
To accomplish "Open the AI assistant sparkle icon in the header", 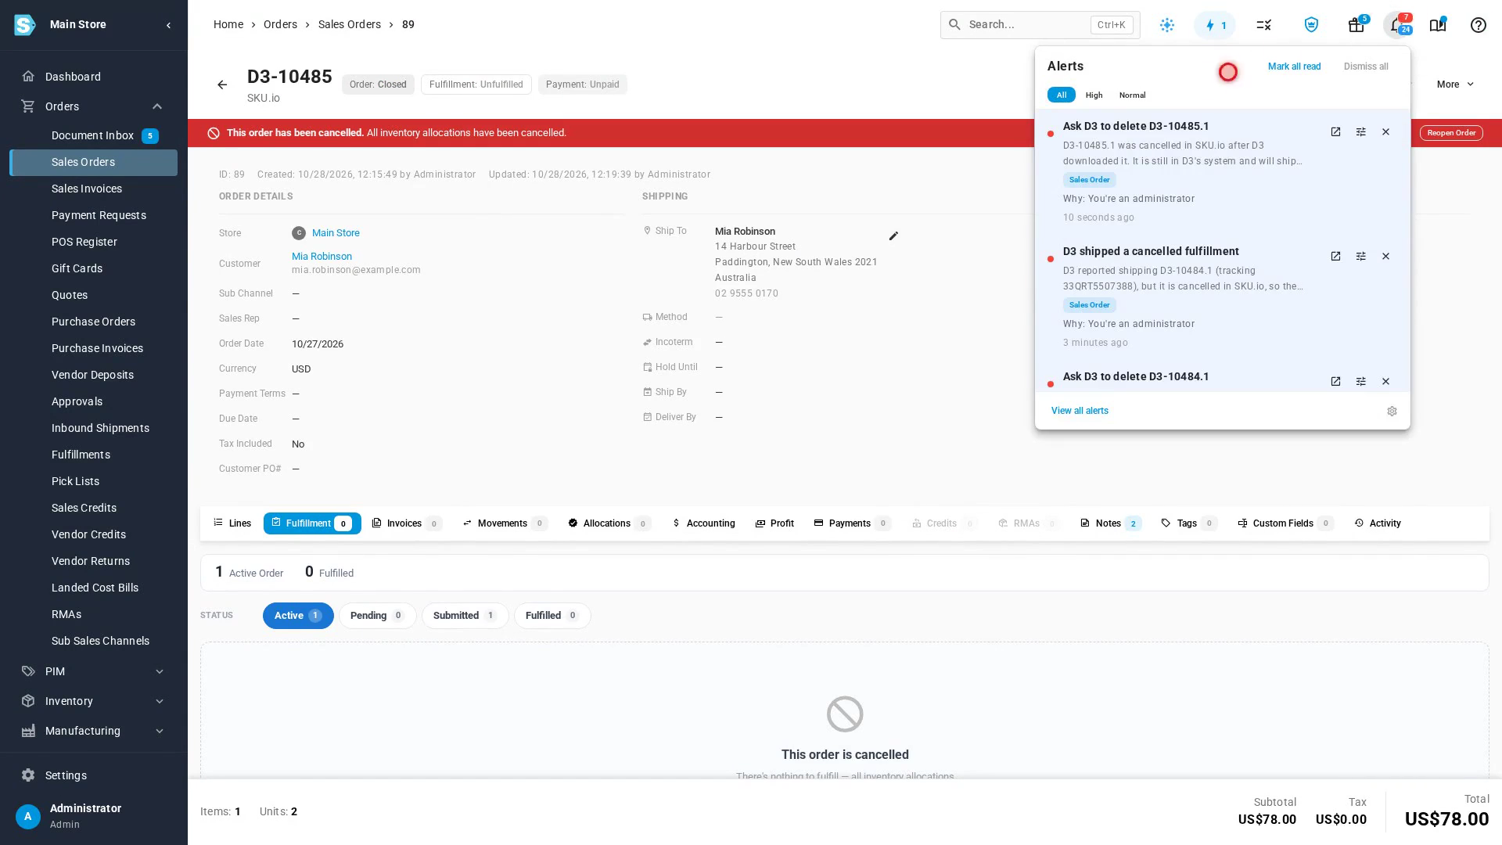I will point(1167,25).
